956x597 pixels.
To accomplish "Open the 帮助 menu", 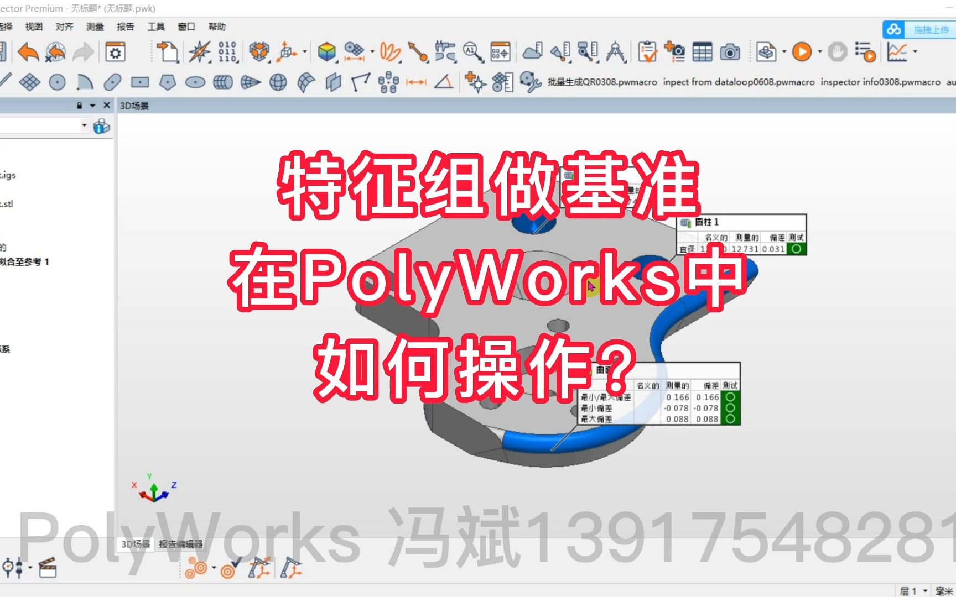I will click(x=217, y=27).
